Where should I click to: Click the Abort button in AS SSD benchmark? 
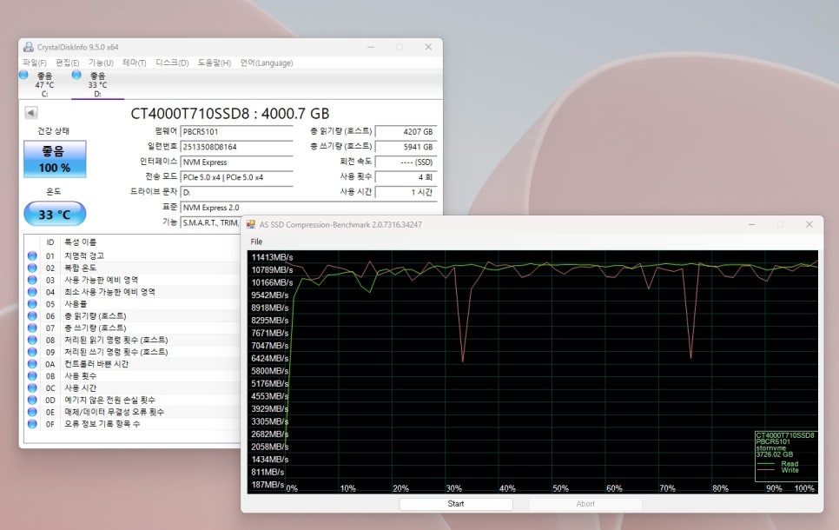pyautogui.click(x=585, y=504)
